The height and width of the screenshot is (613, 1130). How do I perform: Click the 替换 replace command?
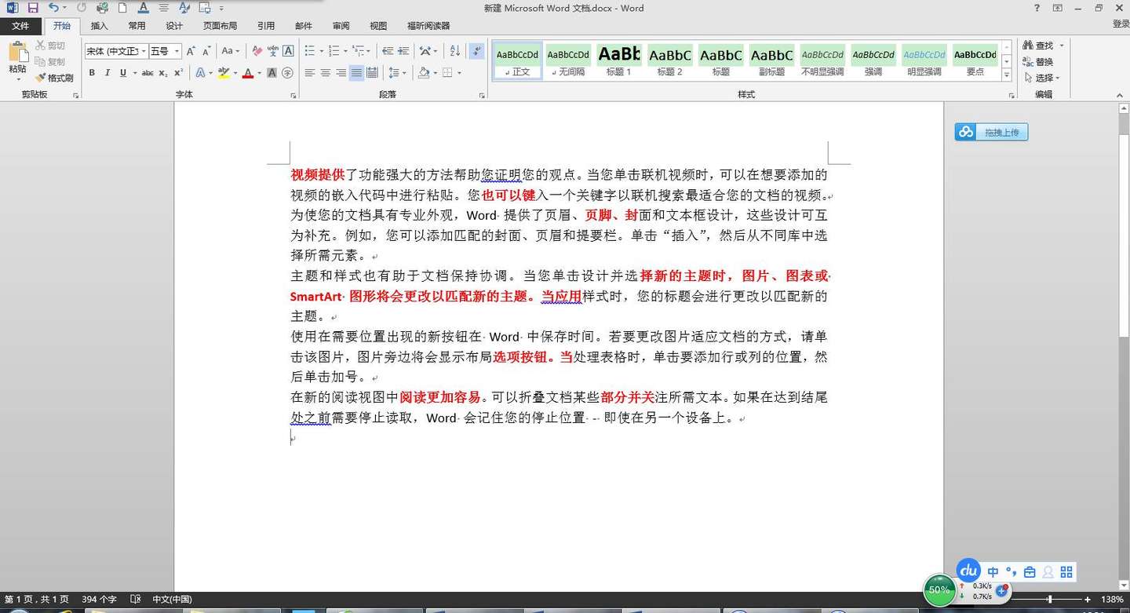pos(1038,62)
